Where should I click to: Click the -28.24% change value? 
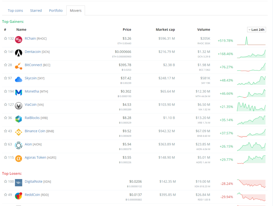[227, 184]
